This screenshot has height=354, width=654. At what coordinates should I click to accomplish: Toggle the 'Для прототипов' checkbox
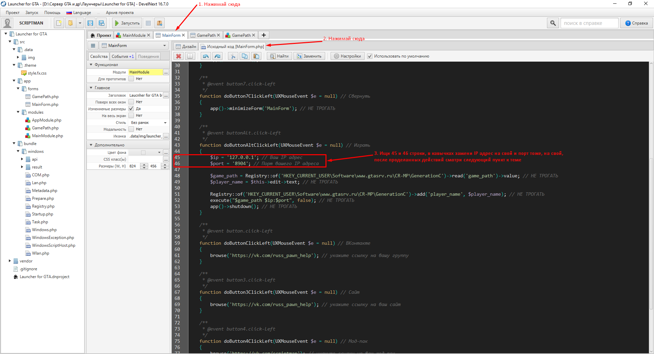click(x=131, y=79)
